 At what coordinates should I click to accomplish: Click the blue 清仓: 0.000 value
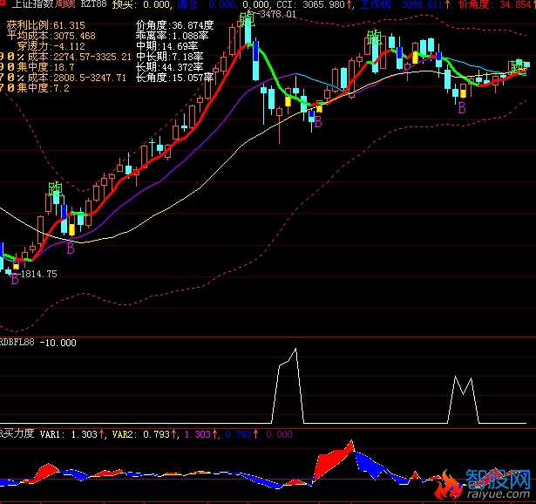click(207, 4)
